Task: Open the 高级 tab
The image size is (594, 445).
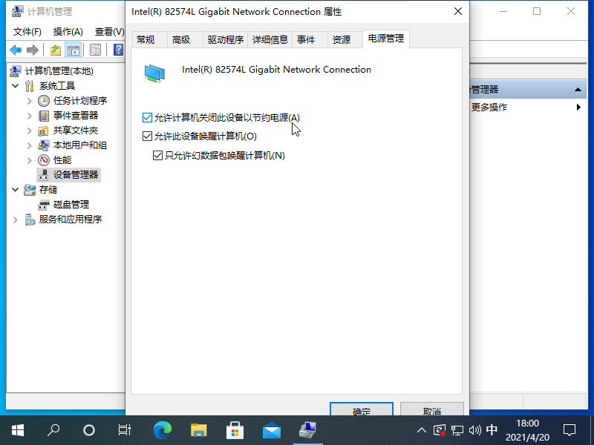Action: tap(181, 40)
